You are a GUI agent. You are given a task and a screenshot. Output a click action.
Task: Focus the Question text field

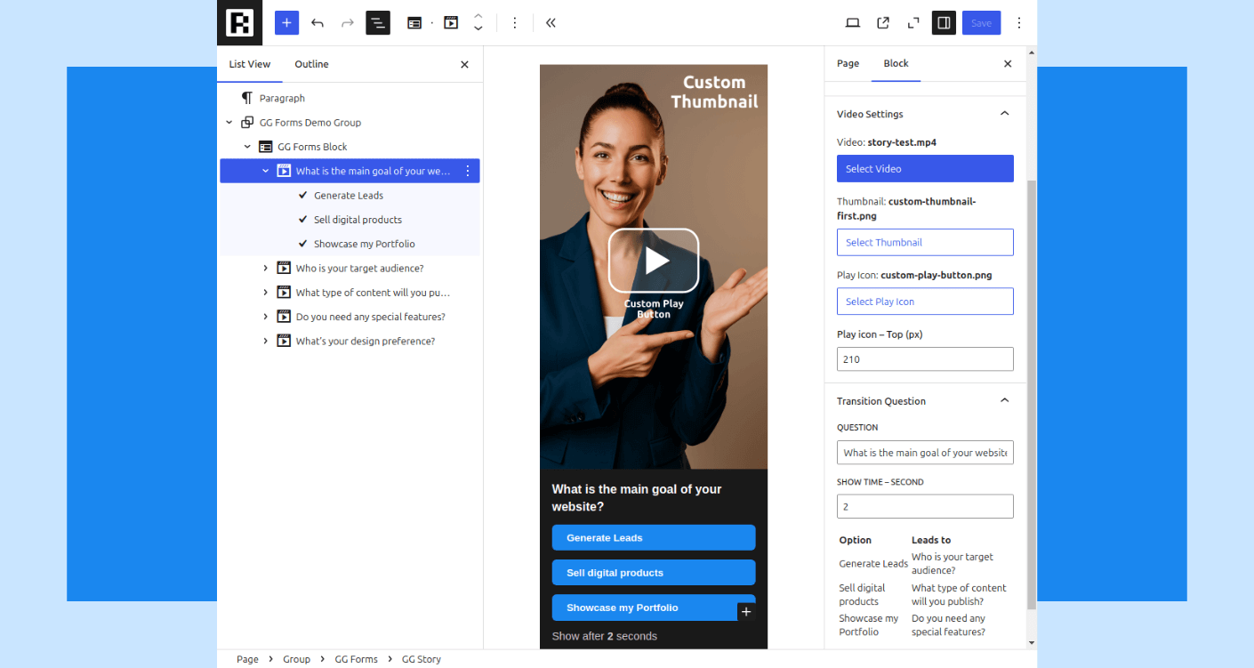[925, 453]
